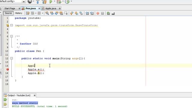The width and height of the screenshot is (192, 108).
Task: Click the hint lightbulb on line 3
Action: [x=7, y=25]
